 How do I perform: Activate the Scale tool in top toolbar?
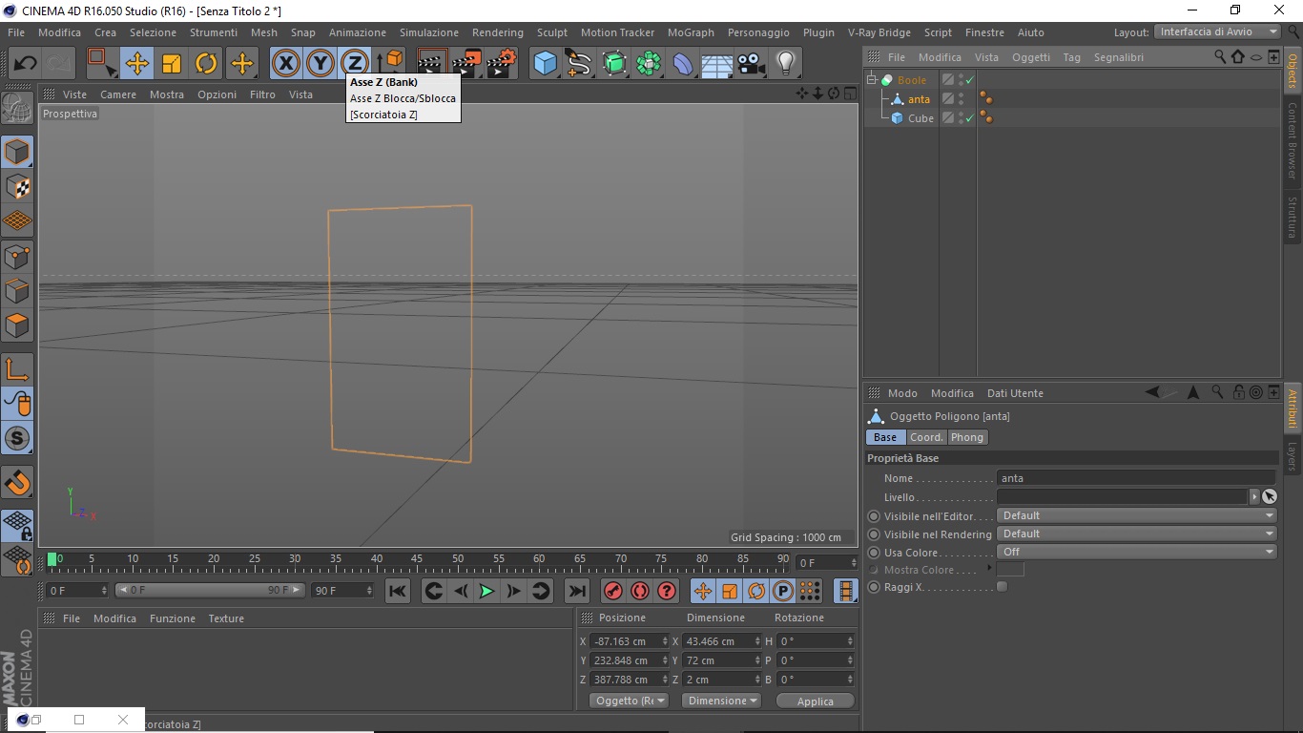pos(172,64)
